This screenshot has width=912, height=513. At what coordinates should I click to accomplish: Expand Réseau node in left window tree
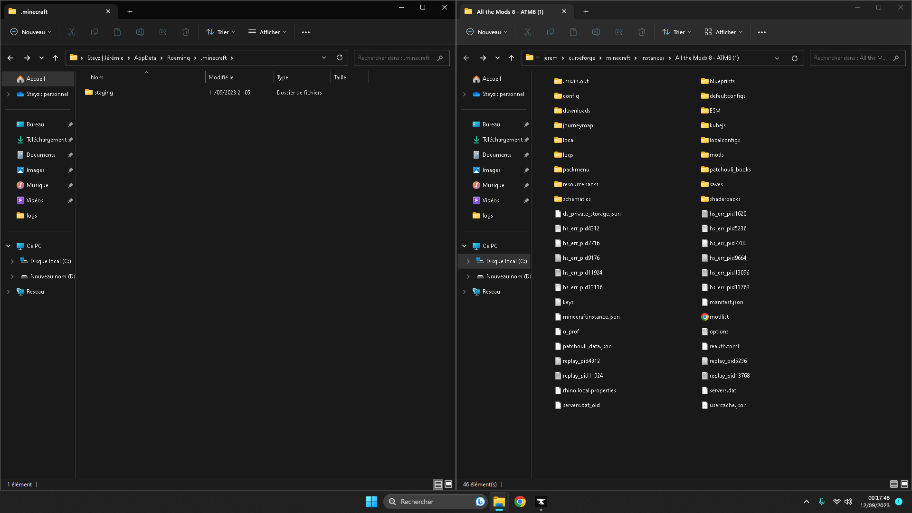point(8,292)
